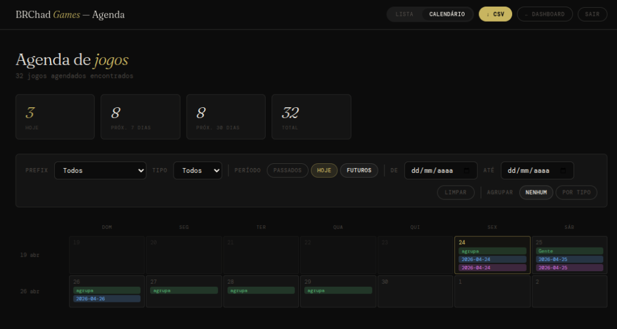Expand the Tipo dropdown
The image size is (617, 329).
point(198,171)
